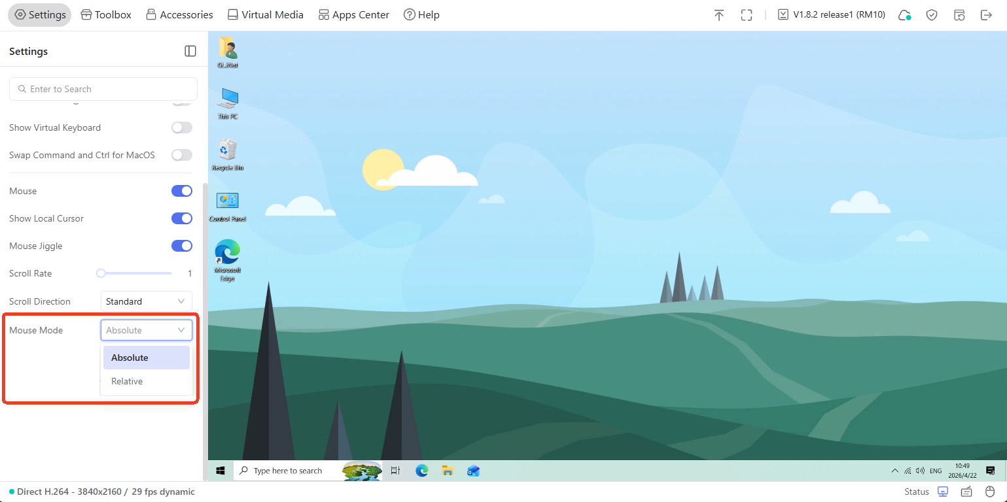This screenshot has height=502, width=1007.
Task: Choose Absolute option in Mouse Mode list
Action: 130,358
